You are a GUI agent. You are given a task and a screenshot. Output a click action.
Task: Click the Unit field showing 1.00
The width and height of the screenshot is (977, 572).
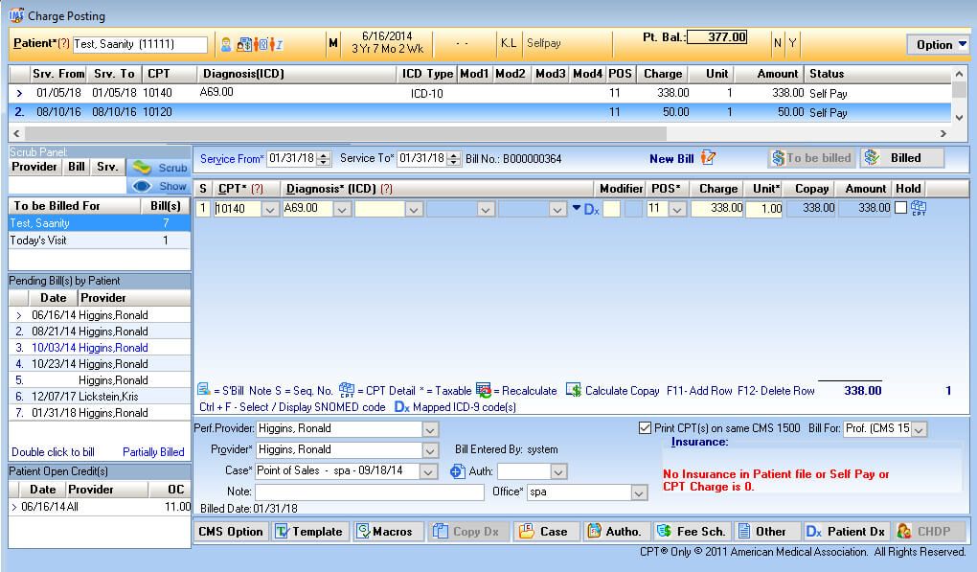(764, 209)
